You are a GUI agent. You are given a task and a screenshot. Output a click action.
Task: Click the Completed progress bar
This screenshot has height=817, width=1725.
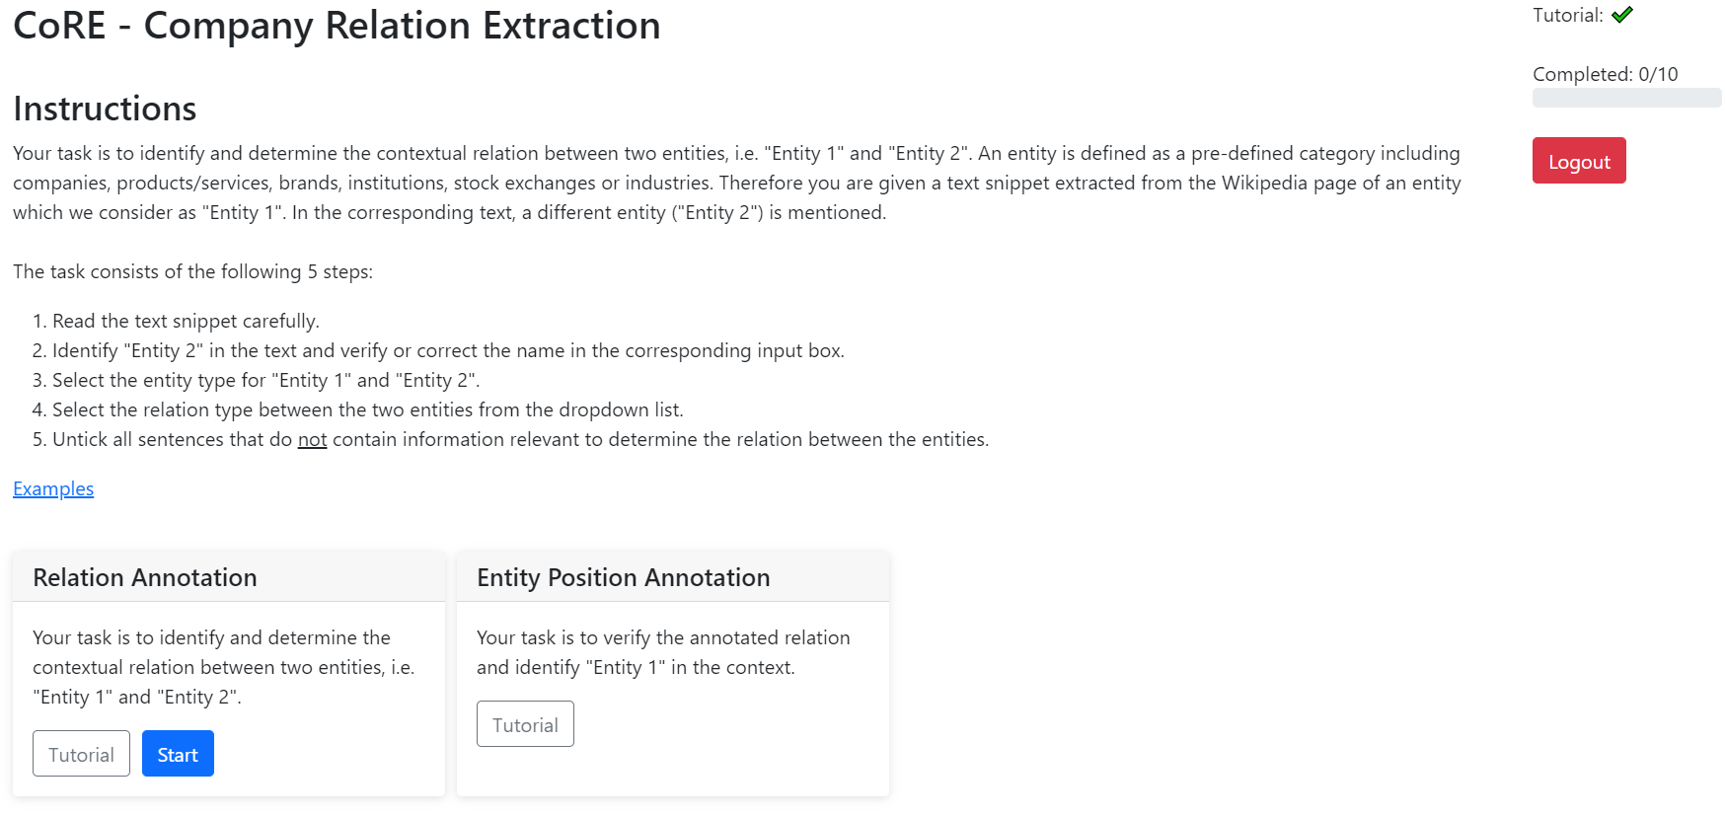click(x=1626, y=98)
